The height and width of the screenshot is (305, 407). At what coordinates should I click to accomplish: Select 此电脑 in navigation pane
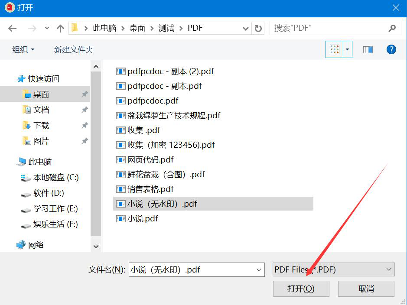click(x=34, y=162)
